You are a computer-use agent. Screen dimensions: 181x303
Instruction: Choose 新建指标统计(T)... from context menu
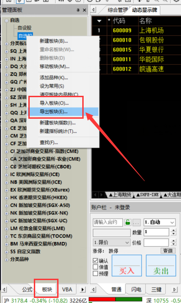[58, 132]
